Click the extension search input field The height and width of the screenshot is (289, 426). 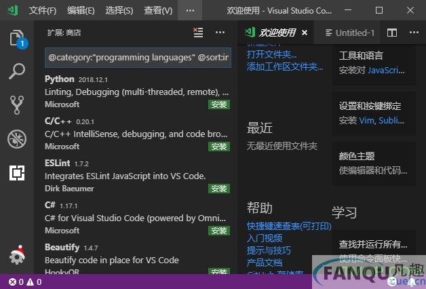[138, 58]
